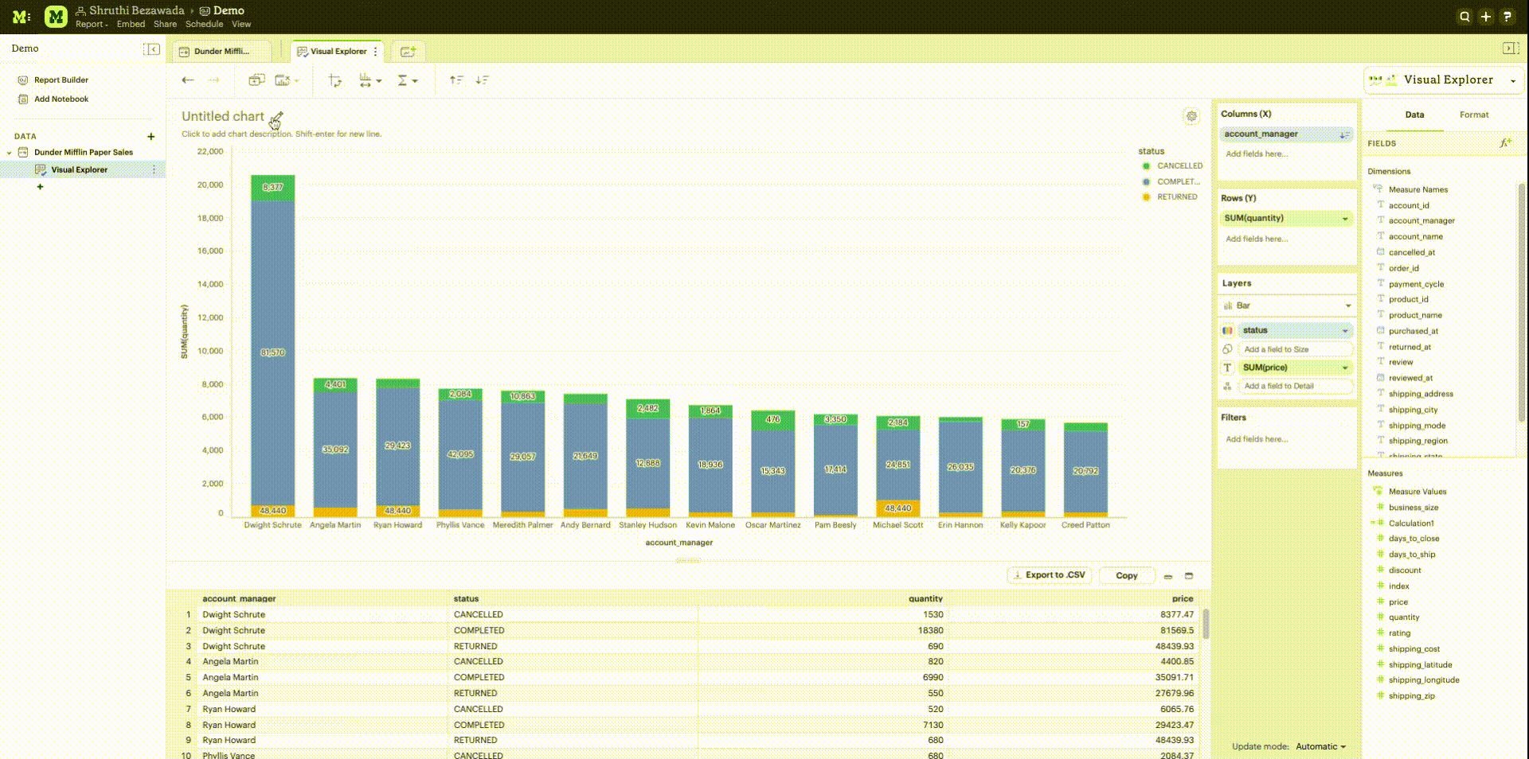
Task: Expand the SUM(quantity) pill dropdown
Action: click(1345, 219)
